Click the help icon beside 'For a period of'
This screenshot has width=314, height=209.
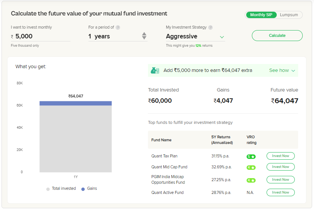click(118, 27)
